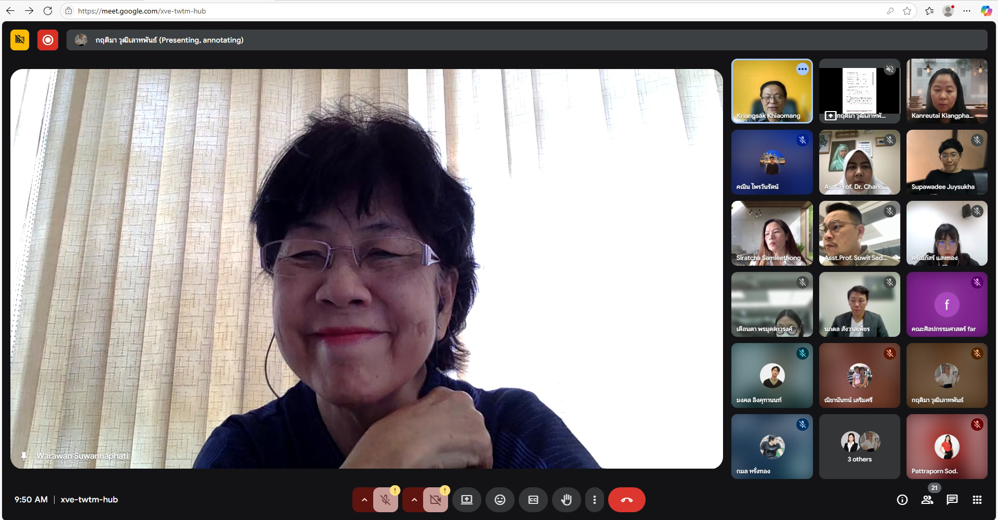Show meeting details info icon
This screenshot has height=520, width=998.
(x=902, y=500)
